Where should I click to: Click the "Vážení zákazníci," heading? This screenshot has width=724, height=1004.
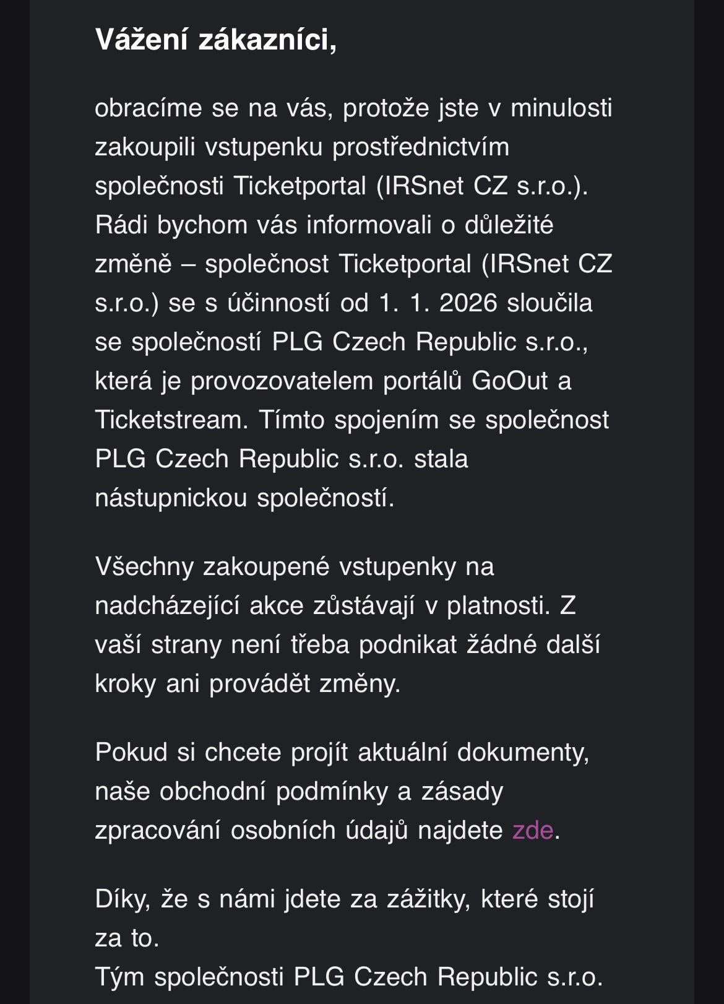coord(216,40)
